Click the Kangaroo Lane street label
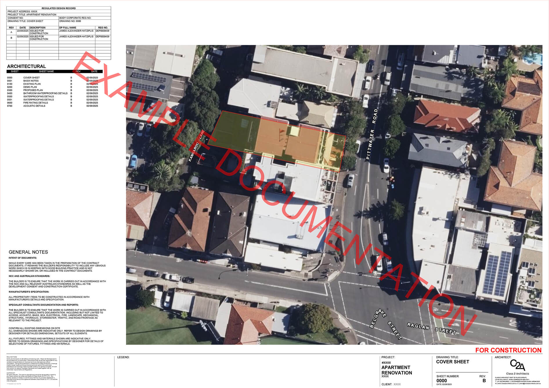The width and height of the screenshot is (549, 388). (x=196, y=145)
